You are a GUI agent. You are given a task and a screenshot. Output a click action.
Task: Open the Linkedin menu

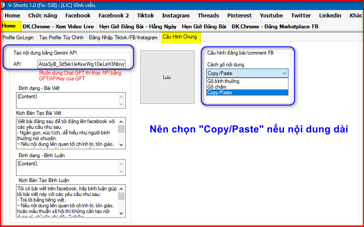[330, 16]
